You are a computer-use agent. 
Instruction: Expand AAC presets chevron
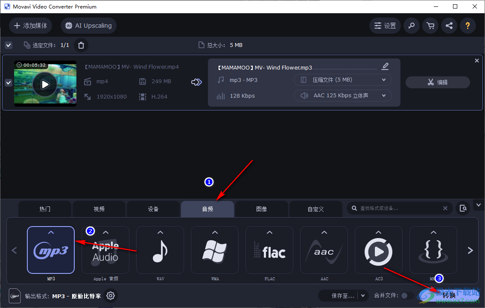(324, 232)
